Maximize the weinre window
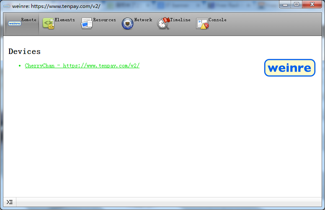Viewport: 325px width, 210px height. (x=297, y=4)
